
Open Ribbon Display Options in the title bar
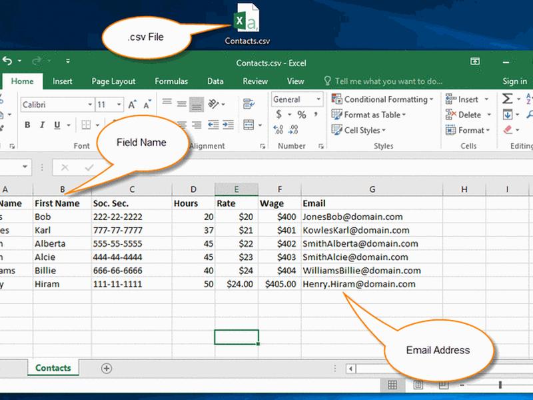tap(475, 61)
